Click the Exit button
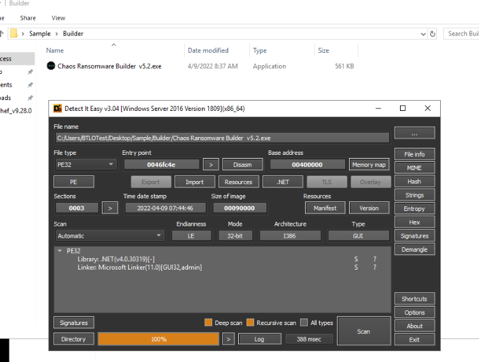Image resolution: width=479 pixels, height=362 pixels. 414,340
